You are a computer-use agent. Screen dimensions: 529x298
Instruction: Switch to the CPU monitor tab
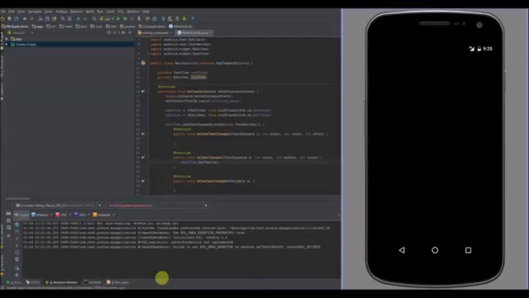click(64, 215)
